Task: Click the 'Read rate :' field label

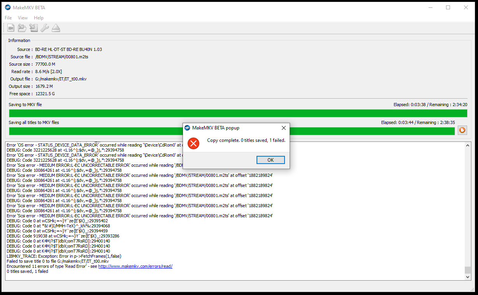Action: click(22, 72)
